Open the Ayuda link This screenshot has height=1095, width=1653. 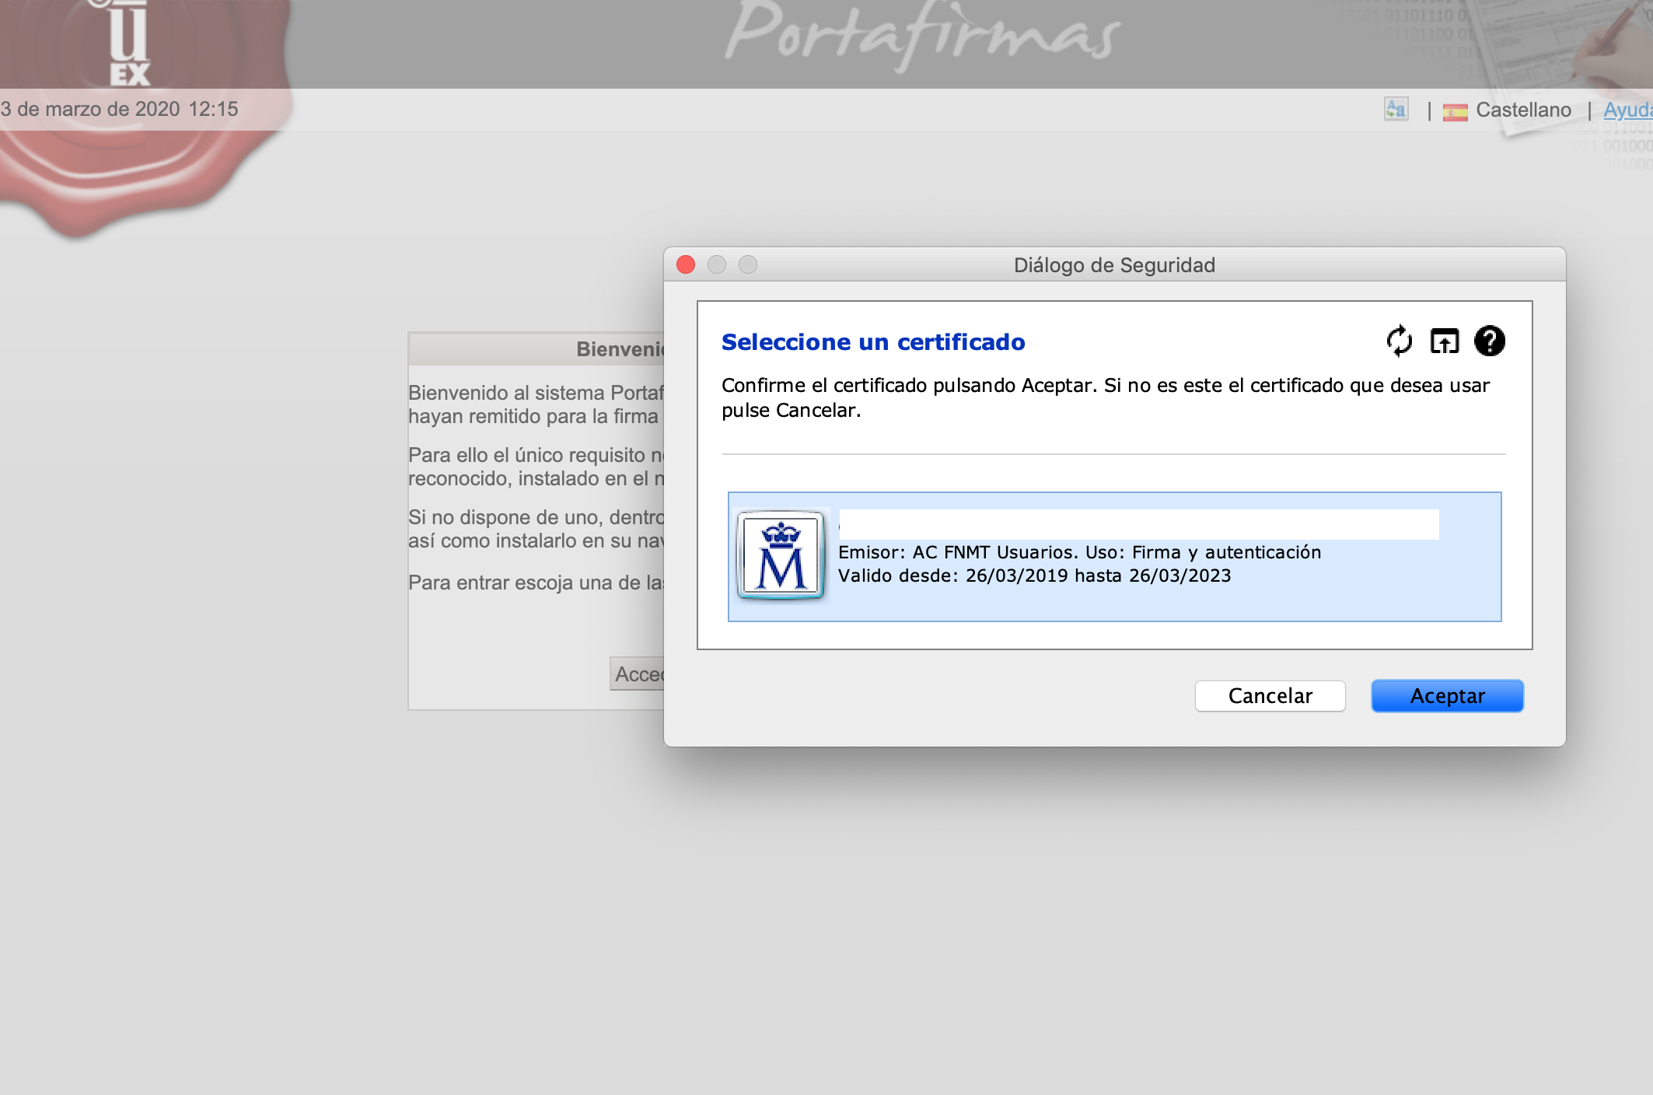click(1627, 110)
